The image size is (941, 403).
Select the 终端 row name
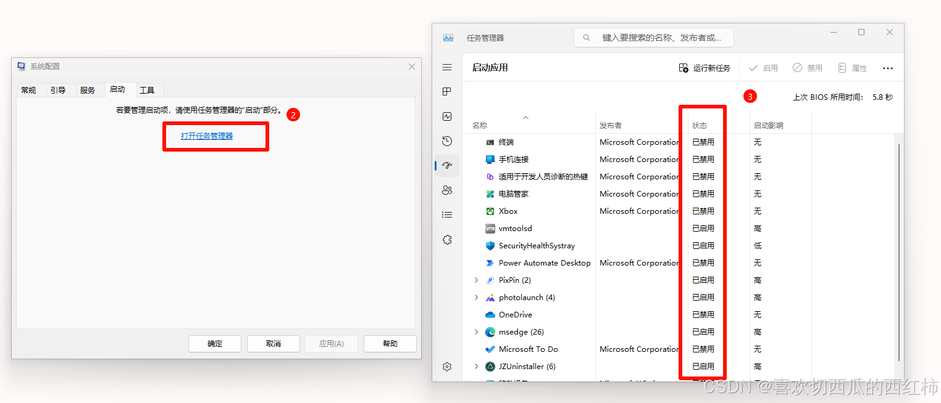(x=506, y=142)
